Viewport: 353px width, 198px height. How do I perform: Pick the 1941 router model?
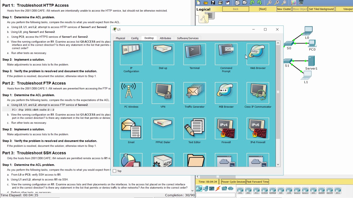pyautogui.click(x=240, y=190)
